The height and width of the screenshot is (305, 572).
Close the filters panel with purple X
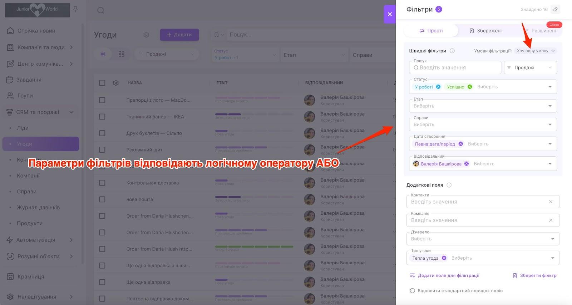pos(390,14)
